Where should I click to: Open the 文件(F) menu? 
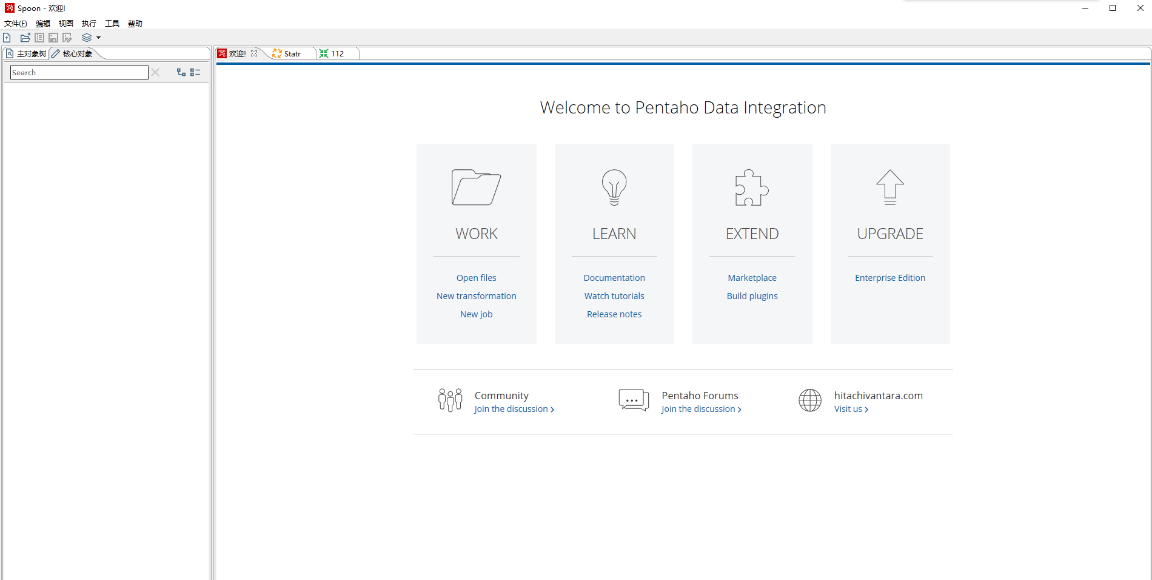(16, 24)
